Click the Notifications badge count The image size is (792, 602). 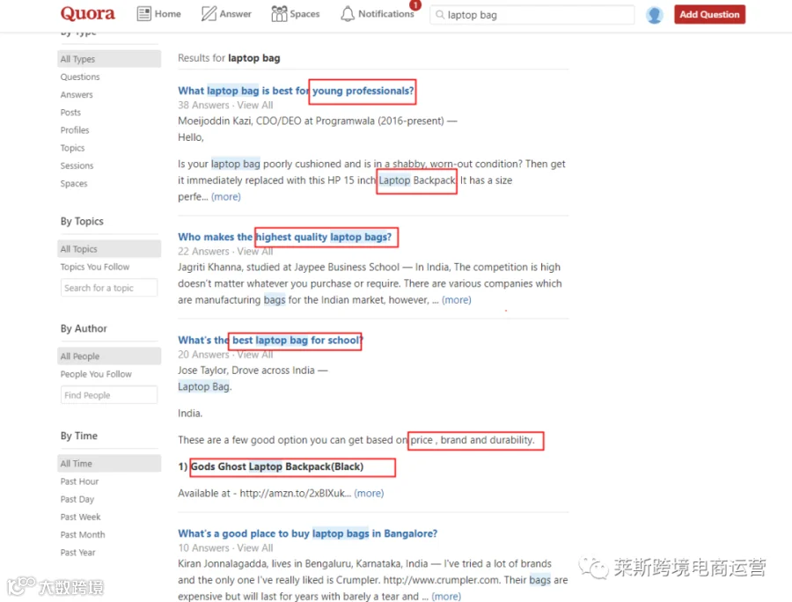pyautogui.click(x=415, y=5)
